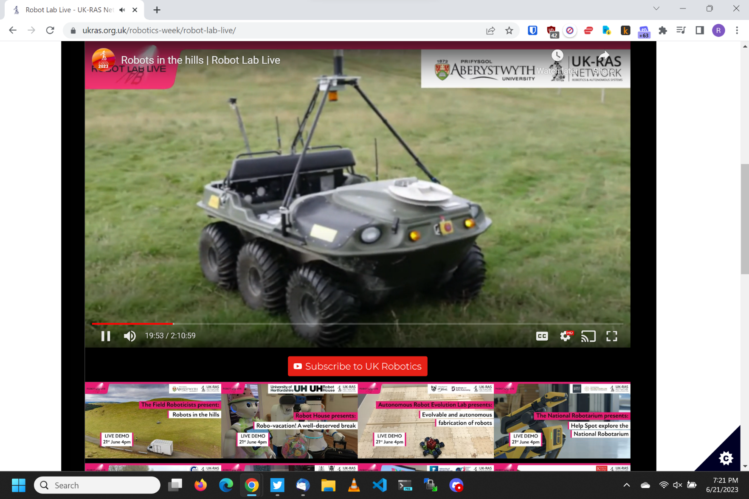Mute the video with the speaker icon

(x=130, y=336)
